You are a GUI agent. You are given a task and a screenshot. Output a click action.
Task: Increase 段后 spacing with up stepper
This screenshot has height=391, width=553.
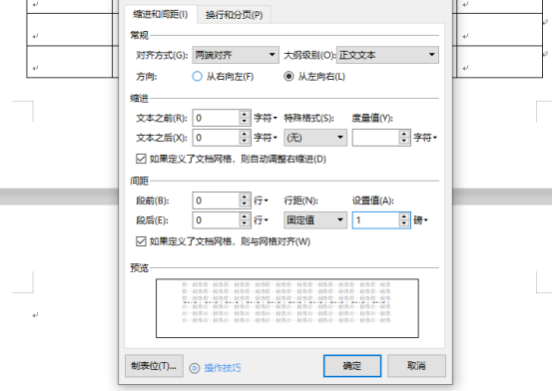pyautogui.click(x=245, y=216)
